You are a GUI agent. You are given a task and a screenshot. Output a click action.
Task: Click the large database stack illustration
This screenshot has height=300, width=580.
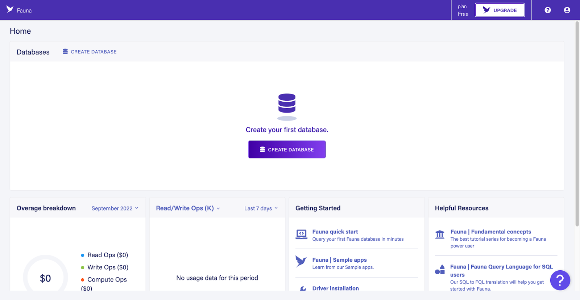(287, 107)
